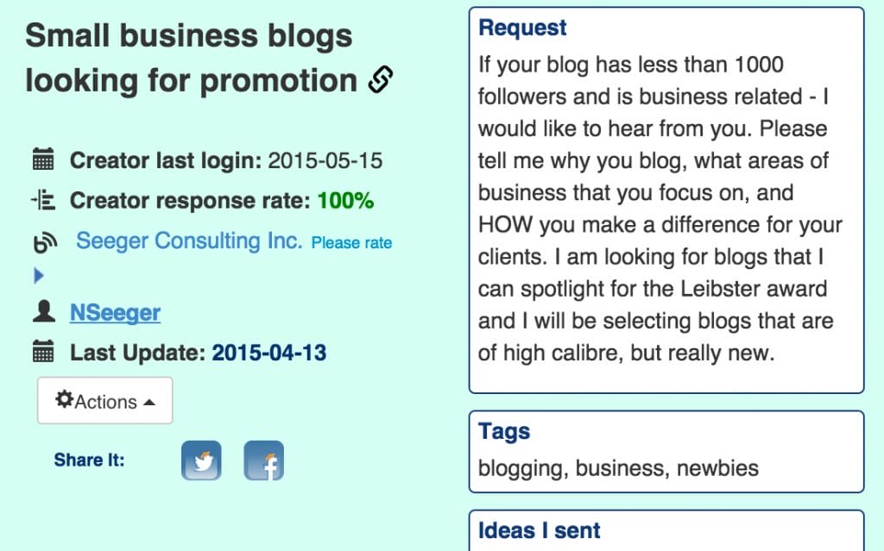Viewport: 884px width, 551px height.
Task: Open the Seeger Consulting Inc. blog link
Action: pos(189,241)
